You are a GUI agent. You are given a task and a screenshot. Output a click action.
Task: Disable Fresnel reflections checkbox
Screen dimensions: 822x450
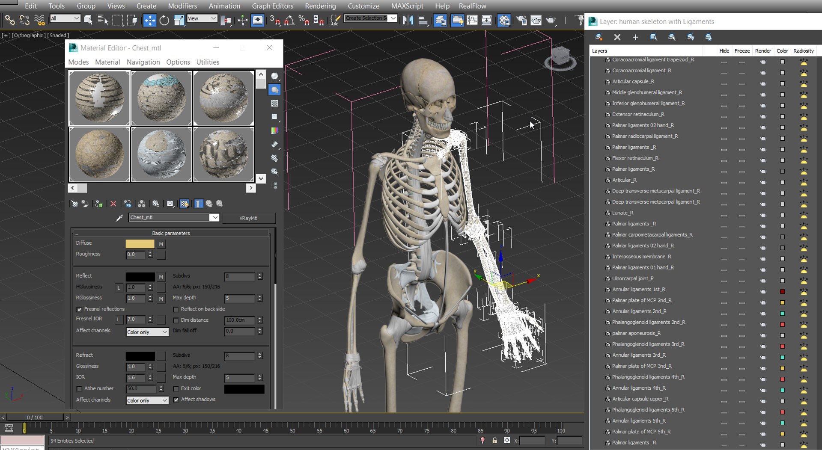pos(79,309)
